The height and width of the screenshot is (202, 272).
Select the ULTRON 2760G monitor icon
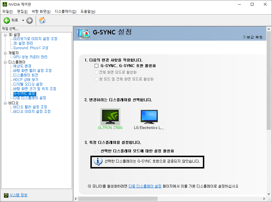(110, 116)
